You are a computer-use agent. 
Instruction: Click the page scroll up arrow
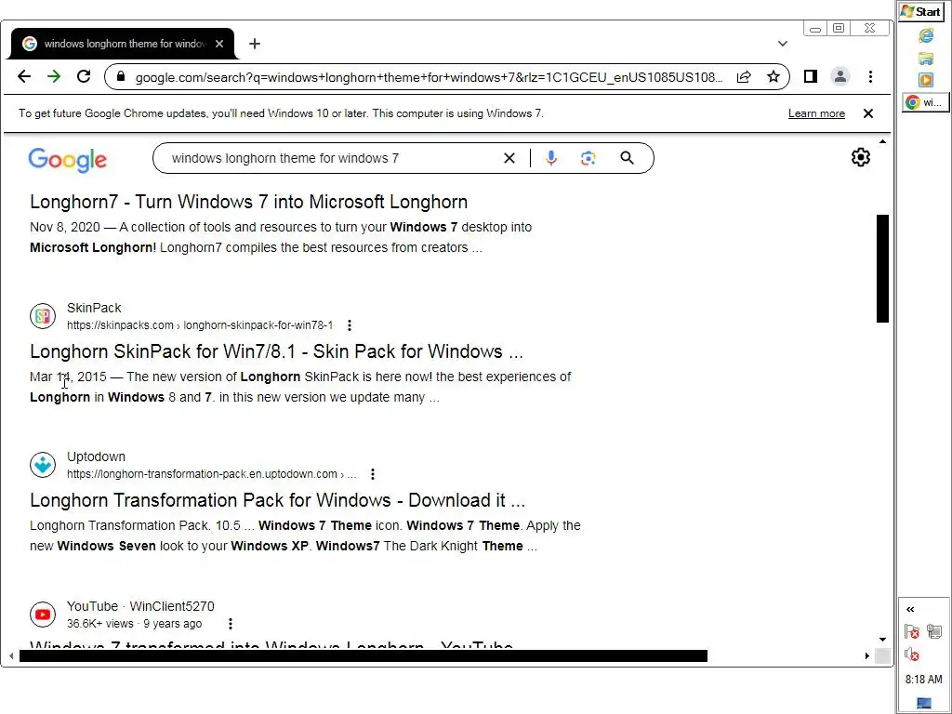882,141
